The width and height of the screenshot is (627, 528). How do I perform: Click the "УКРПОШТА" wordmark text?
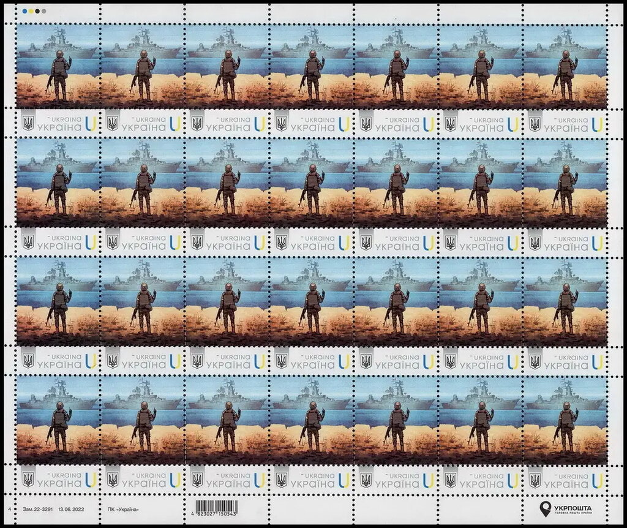(573, 508)
